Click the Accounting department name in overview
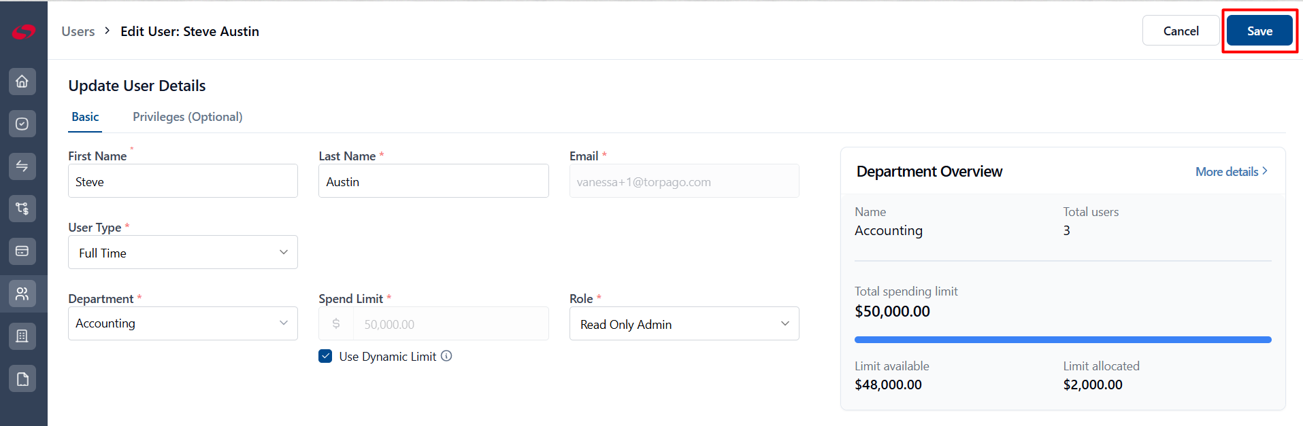The width and height of the screenshot is (1303, 426). pyautogui.click(x=889, y=230)
